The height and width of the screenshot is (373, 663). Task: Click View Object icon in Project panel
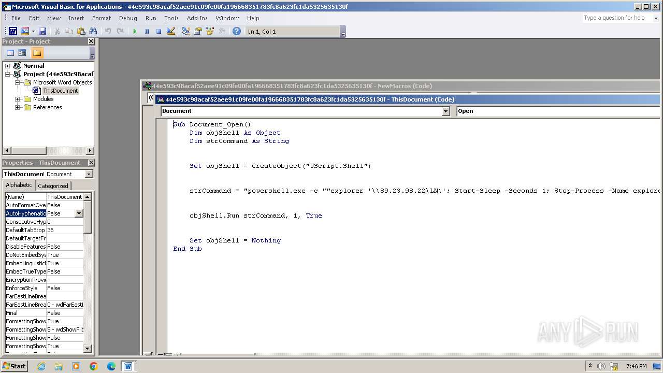[x=22, y=53]
